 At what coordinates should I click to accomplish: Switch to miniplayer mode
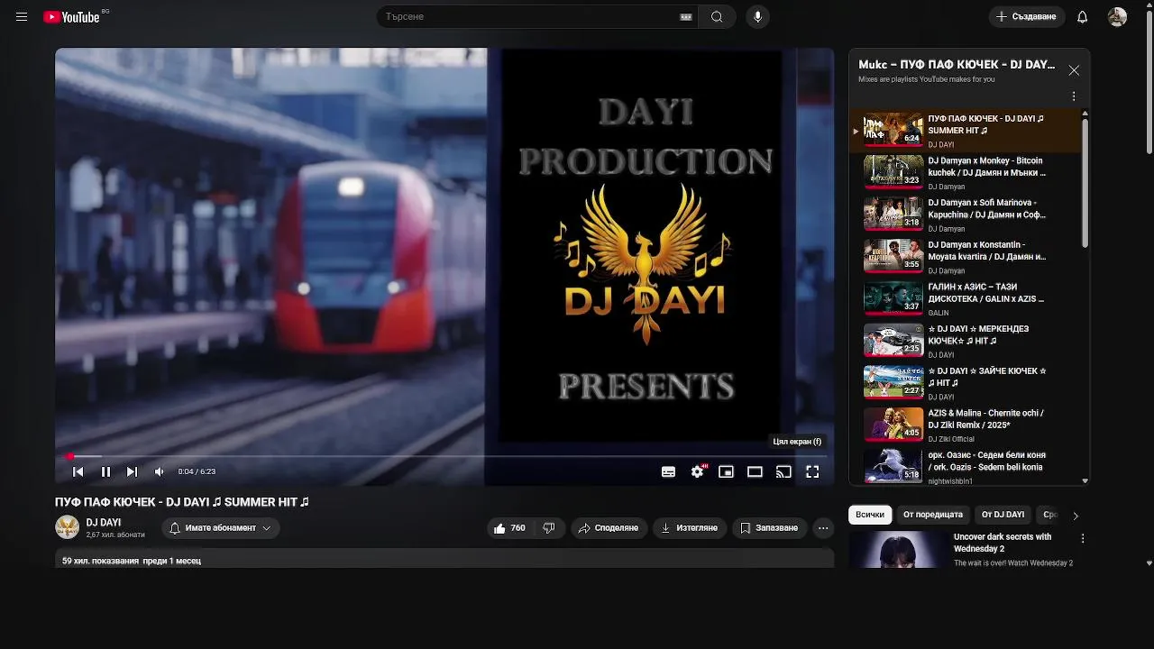726,471
